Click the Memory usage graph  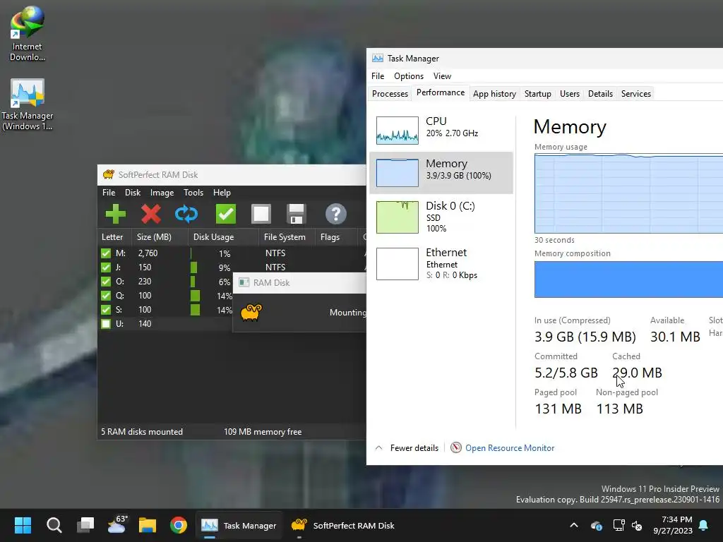[628, 193]
